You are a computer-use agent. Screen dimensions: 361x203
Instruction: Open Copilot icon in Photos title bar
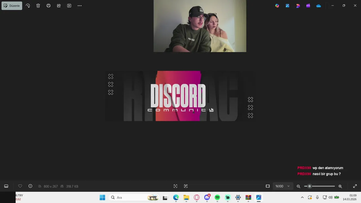(x=277, y=6)
